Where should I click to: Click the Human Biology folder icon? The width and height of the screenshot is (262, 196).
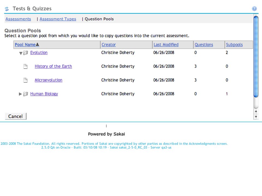pos(26,94)
